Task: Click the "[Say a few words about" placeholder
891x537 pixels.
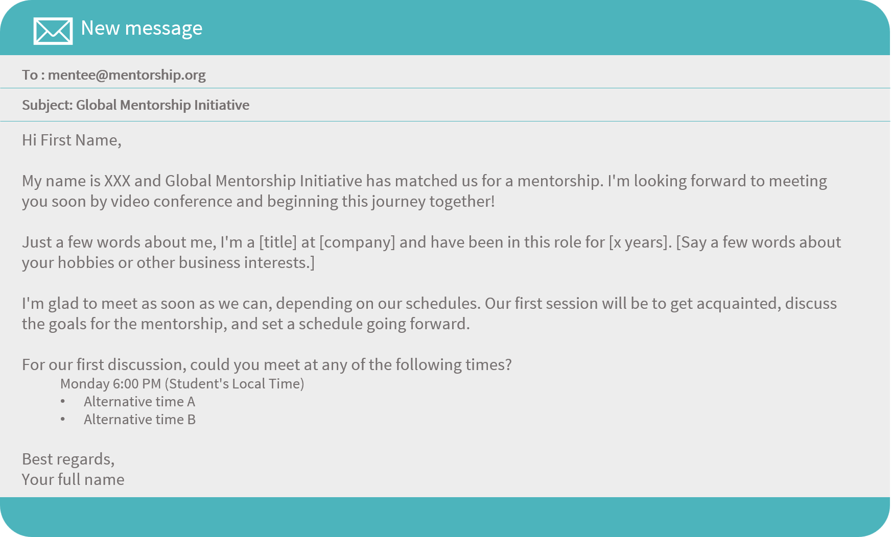Action: (x=758, y=242)
